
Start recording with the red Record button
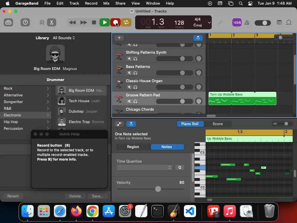point(115,23)
